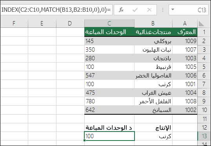Click cell with ID 1009

(185, 41)
